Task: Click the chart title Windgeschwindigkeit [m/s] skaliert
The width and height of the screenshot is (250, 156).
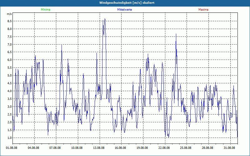Action: 127,3
